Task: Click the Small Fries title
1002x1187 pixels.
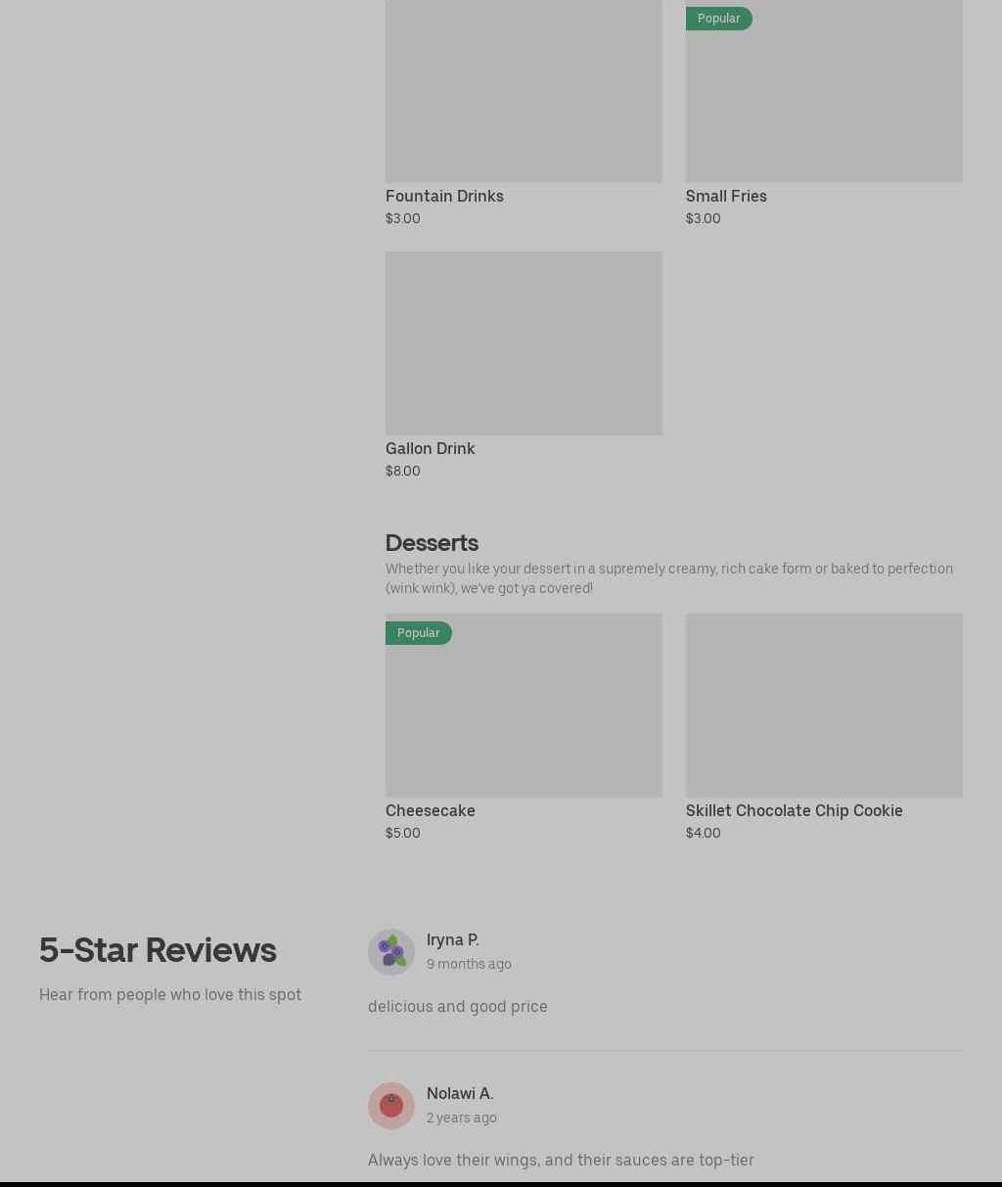Action: [726, 196]
